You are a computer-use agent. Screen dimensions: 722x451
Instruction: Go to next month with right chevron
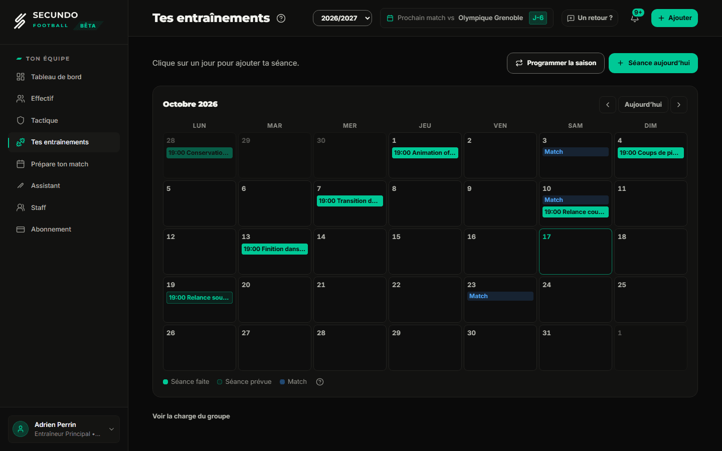pos(679,105)
